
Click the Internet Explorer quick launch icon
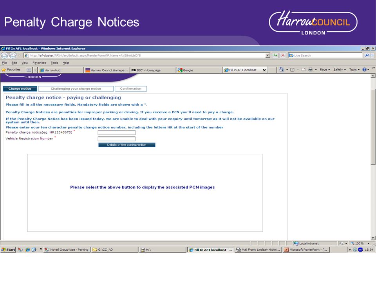[x=27, y=249]
